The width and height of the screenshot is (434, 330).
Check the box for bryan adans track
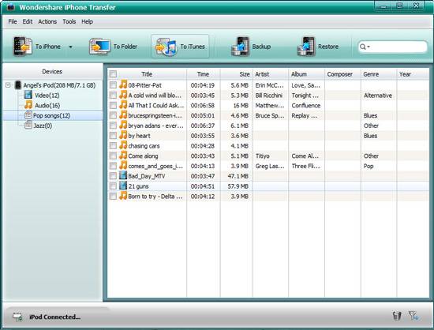(113, 126)
